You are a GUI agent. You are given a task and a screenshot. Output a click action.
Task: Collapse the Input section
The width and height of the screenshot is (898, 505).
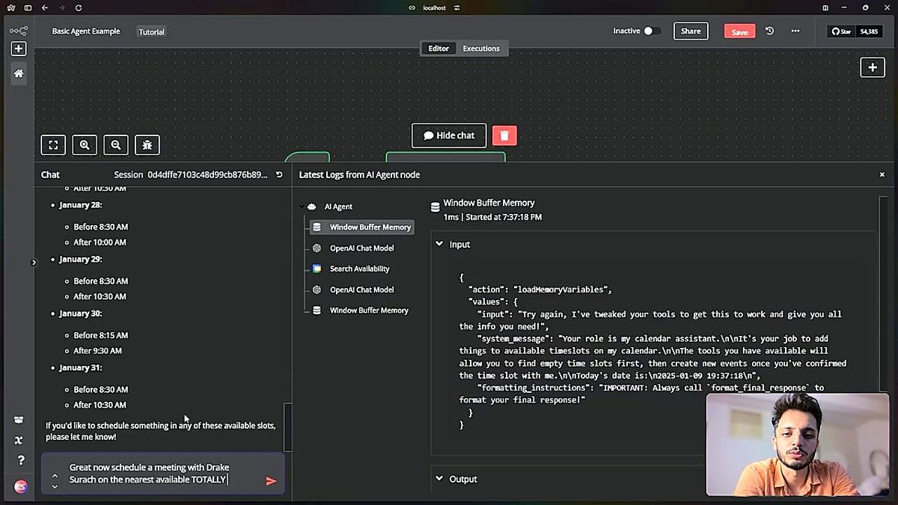click(x=439, y=245)
